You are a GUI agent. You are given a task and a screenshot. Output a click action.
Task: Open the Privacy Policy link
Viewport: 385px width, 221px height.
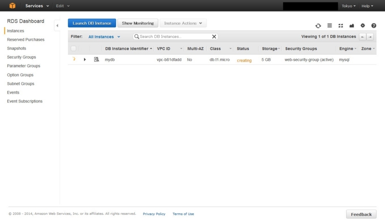coord(154,214)
